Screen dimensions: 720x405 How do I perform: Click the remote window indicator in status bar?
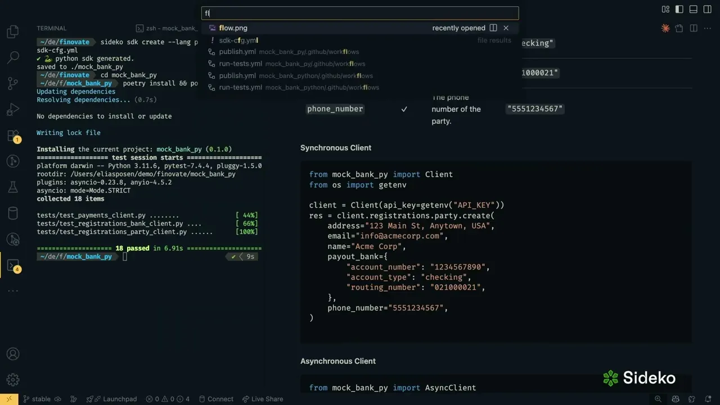pyautogui.click(x=9, y=399)
